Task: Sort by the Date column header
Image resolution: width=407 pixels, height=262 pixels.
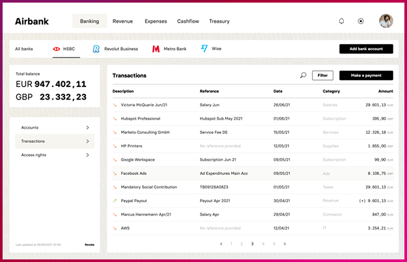Action: [277, 91]
